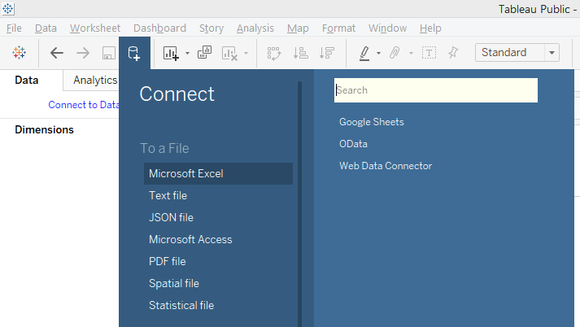Click the Highlight pen icon
The width and height of the screenshot is (580, 327).
point(364,53)
